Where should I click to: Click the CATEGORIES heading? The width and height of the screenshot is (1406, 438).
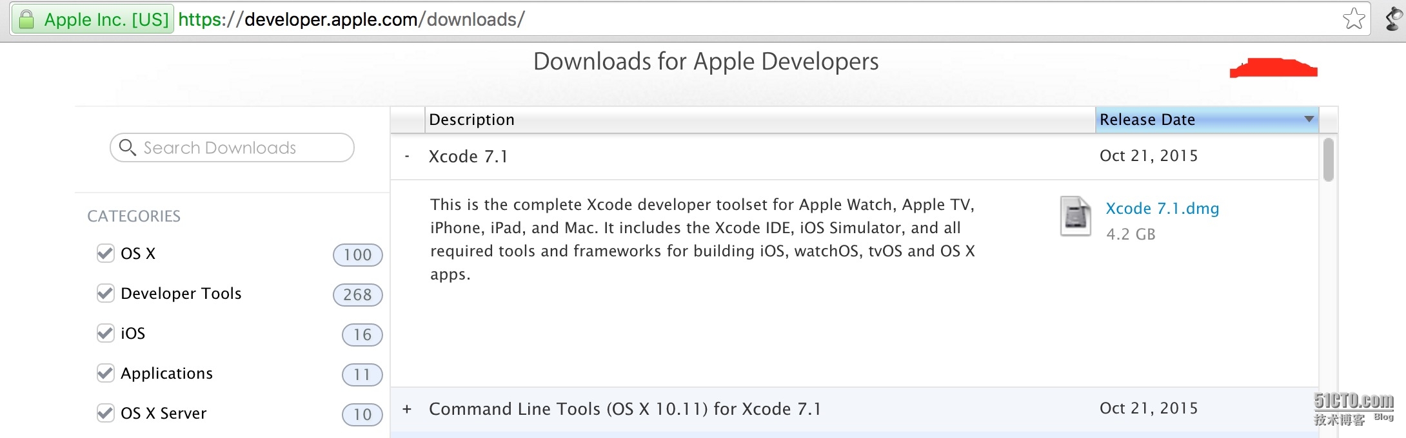[134, 216]
